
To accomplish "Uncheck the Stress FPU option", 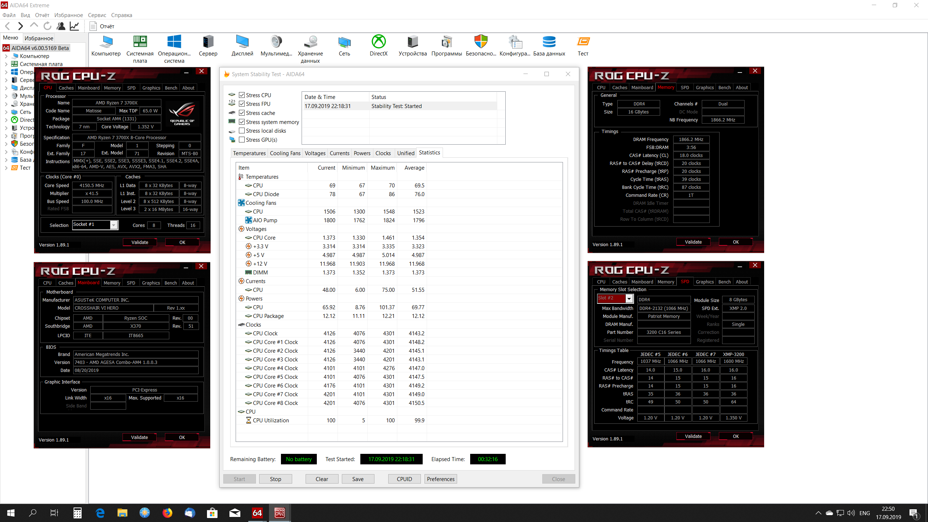I will point(242,104).
